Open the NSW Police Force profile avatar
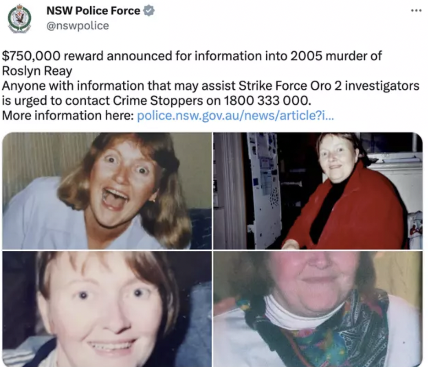 (x=19, y=19)
